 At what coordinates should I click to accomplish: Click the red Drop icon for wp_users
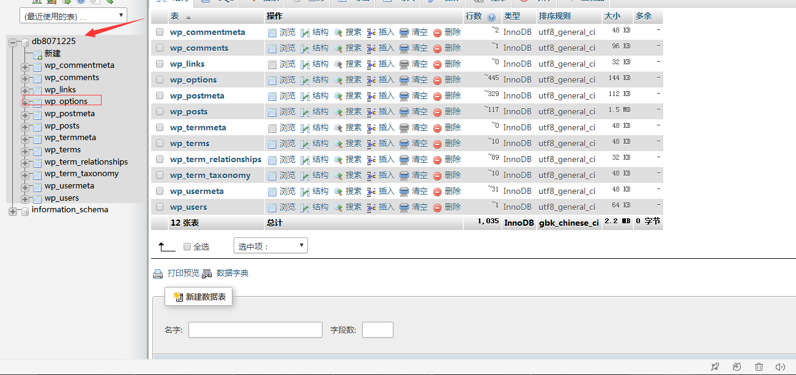(x=437, y=207)
